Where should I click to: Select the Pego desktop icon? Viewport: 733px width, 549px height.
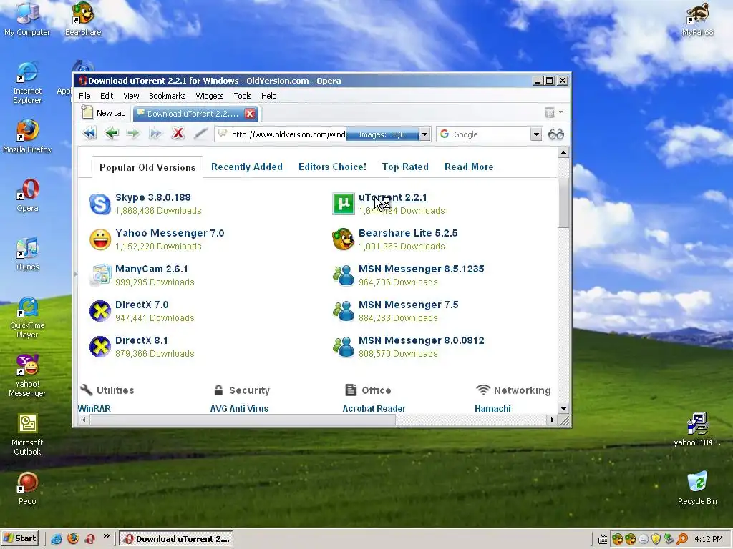27,489
